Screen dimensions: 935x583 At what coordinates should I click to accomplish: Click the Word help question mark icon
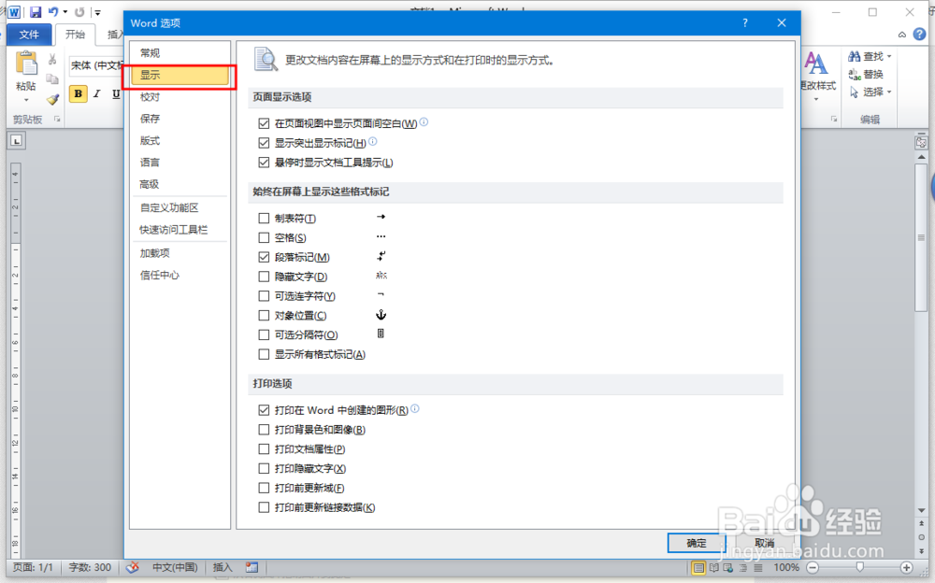[919, 34]
